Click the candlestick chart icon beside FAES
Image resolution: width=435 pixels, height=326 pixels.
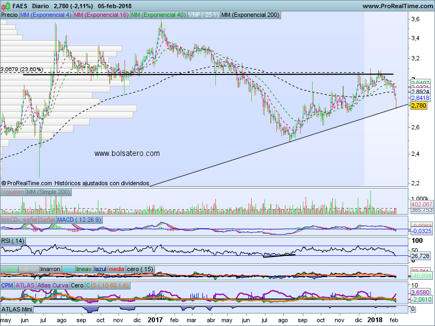coord(5,5)
